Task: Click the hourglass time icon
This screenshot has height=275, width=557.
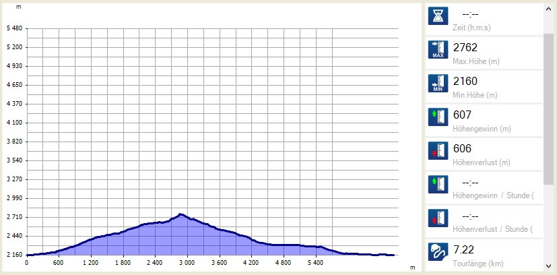Action: pyautogui.click(x=438, y=16)
